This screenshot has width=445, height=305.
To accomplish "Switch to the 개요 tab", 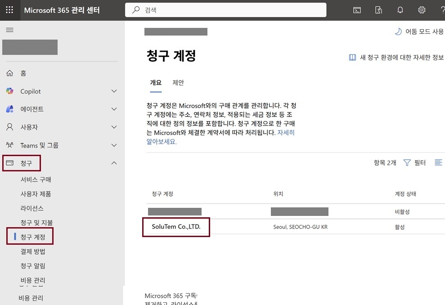I will pos(156,83).
